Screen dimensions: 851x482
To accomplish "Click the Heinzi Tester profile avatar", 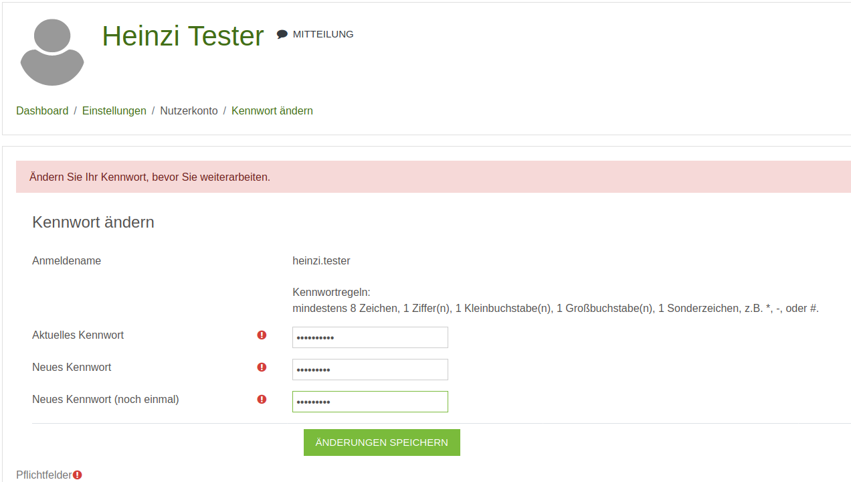I will [x=52, y=52].
